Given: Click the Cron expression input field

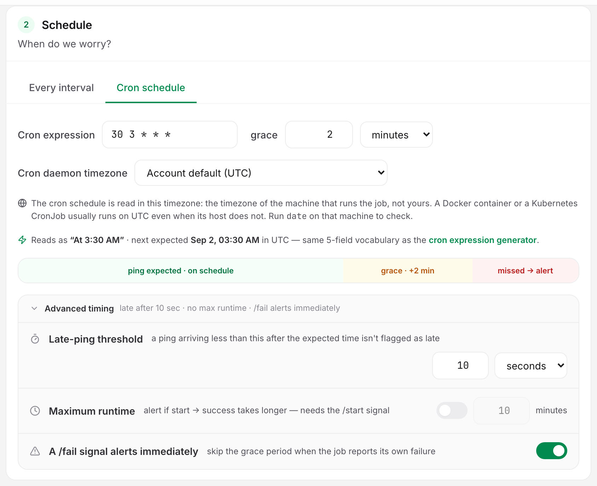Looking at the screenshot, I should click(x=170, y=135).
